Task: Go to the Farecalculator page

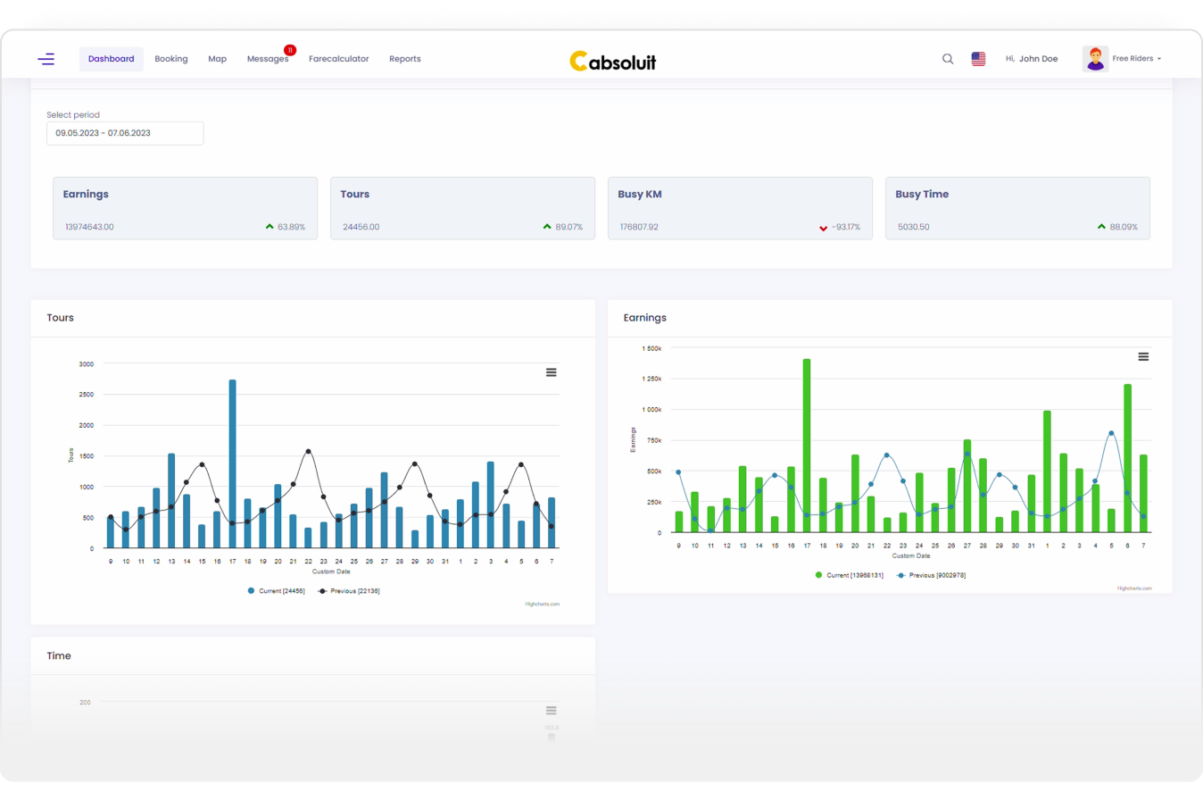Action: pyautogui.click(x=338, y=59)
